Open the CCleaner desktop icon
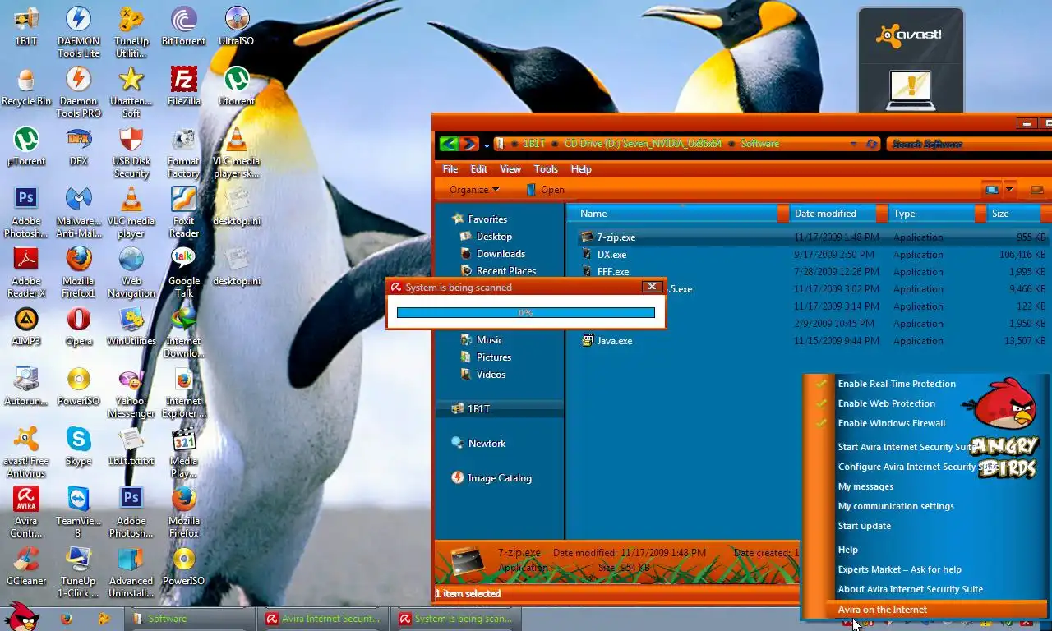Viewport: 1052px width, 631px height. point(26,566)
